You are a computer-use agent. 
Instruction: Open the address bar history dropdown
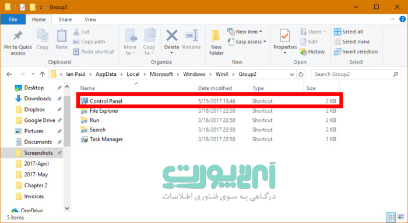tap(291, 75)
